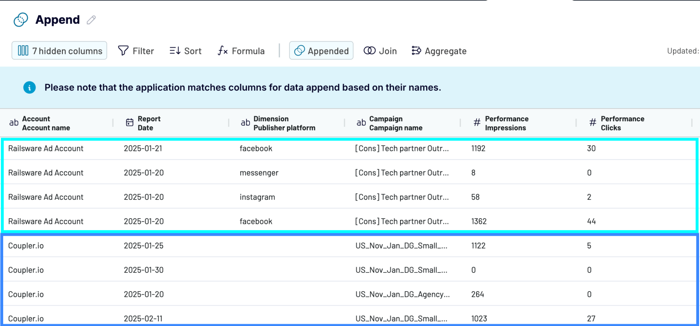Click the Append flow icon beside the title

pyautogui.click(x=20, y=20)
